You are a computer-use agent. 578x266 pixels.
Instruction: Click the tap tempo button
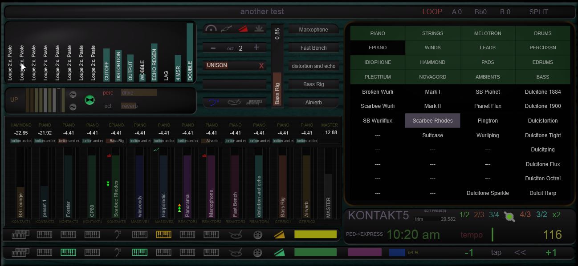click(x=496, y=253)
